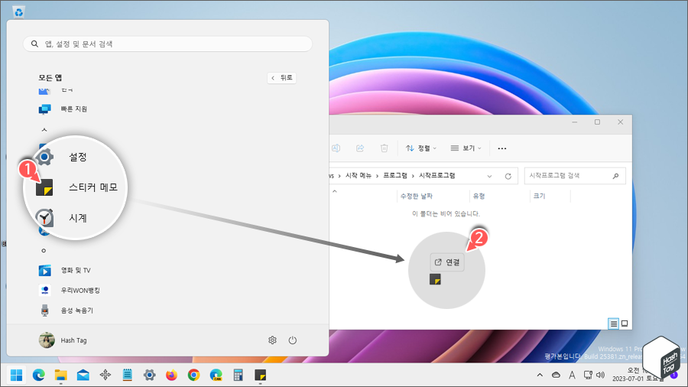Click the Share icon in Explorer toolbar

(360, 148)
